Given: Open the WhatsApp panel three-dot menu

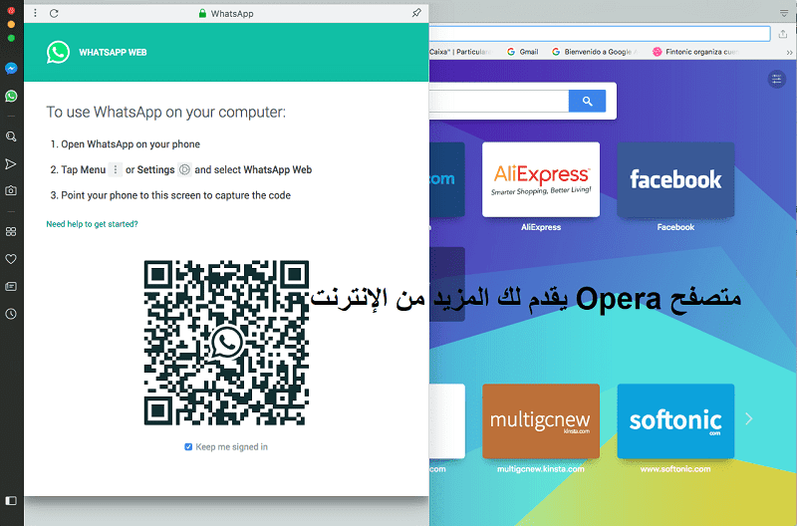Looking at the screenshot, I should click(35, 13).
